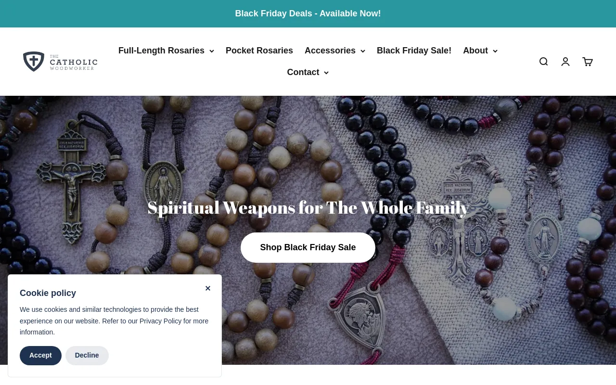This screenshot has width=616, height=385.
Task: Open the account login icon
Action: pos(565,62)
